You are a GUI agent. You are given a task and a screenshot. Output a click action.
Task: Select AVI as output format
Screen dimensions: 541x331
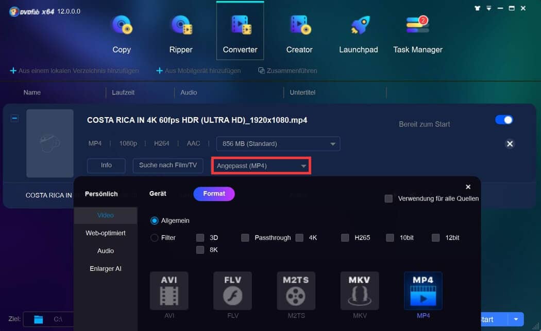pos(169,290)
